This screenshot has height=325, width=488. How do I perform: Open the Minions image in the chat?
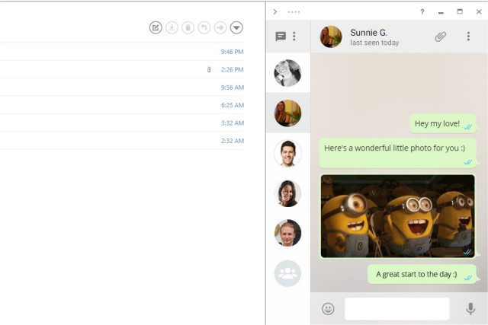(398, 216)
